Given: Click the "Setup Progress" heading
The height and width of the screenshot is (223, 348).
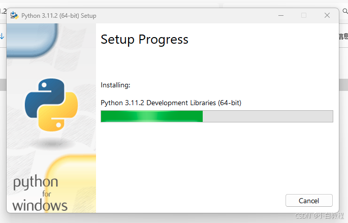Looking at the screenshot, I should click(144, 40).
